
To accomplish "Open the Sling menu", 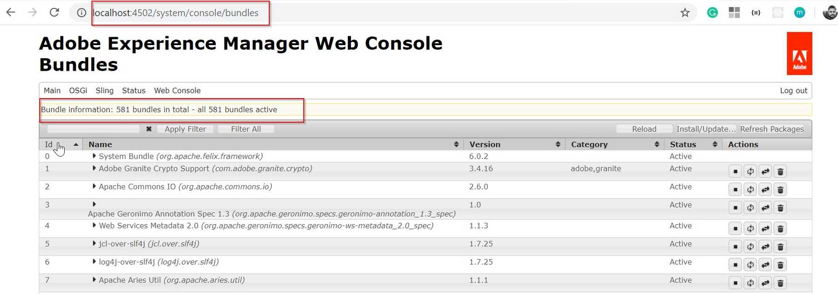I will click(104, 91).
